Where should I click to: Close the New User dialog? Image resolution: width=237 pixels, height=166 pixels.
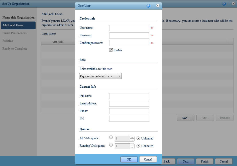[158, 6]
